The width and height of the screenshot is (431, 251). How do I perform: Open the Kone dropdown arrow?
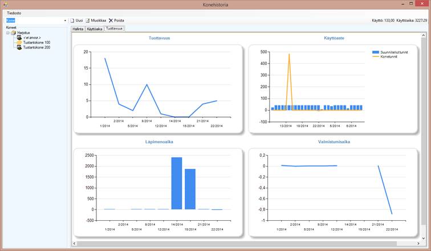(64, 21)
